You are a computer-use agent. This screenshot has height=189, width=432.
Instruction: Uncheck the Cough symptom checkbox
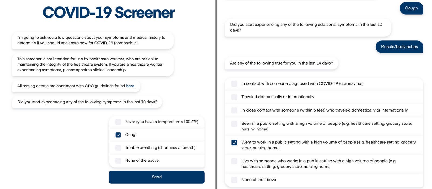(x=118, y=135)
